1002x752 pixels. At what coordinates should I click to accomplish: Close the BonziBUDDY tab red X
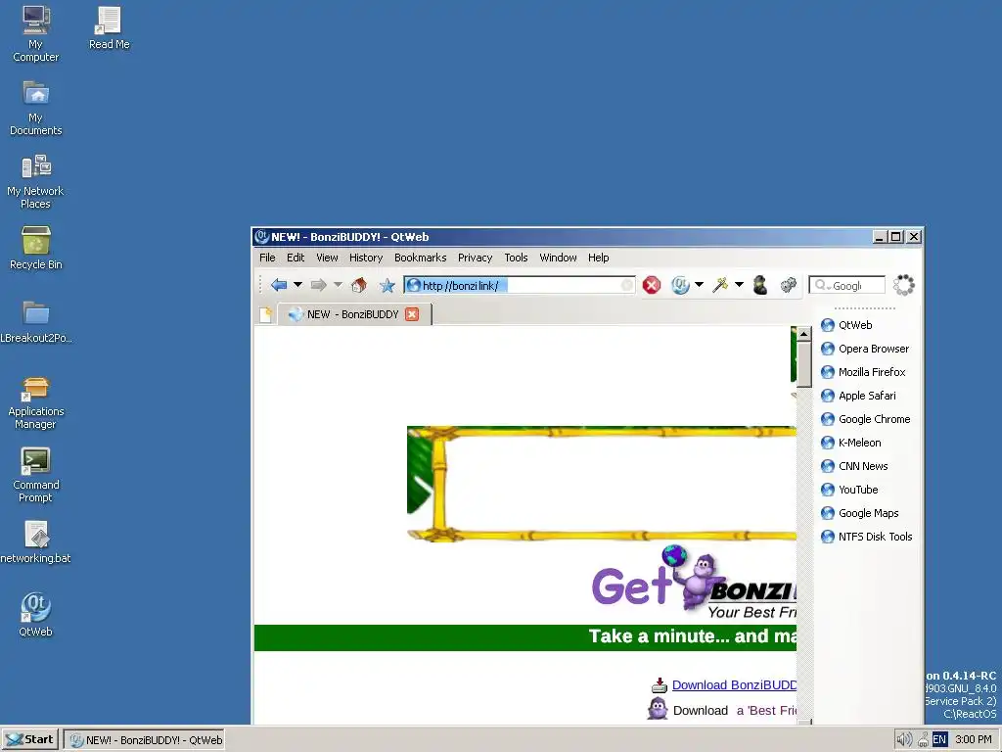412,314
